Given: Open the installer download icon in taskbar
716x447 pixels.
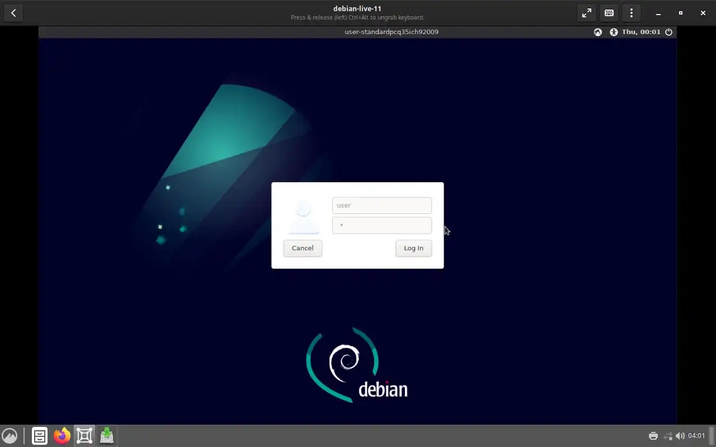Looking at the screenshot, I should click(107, 436).
